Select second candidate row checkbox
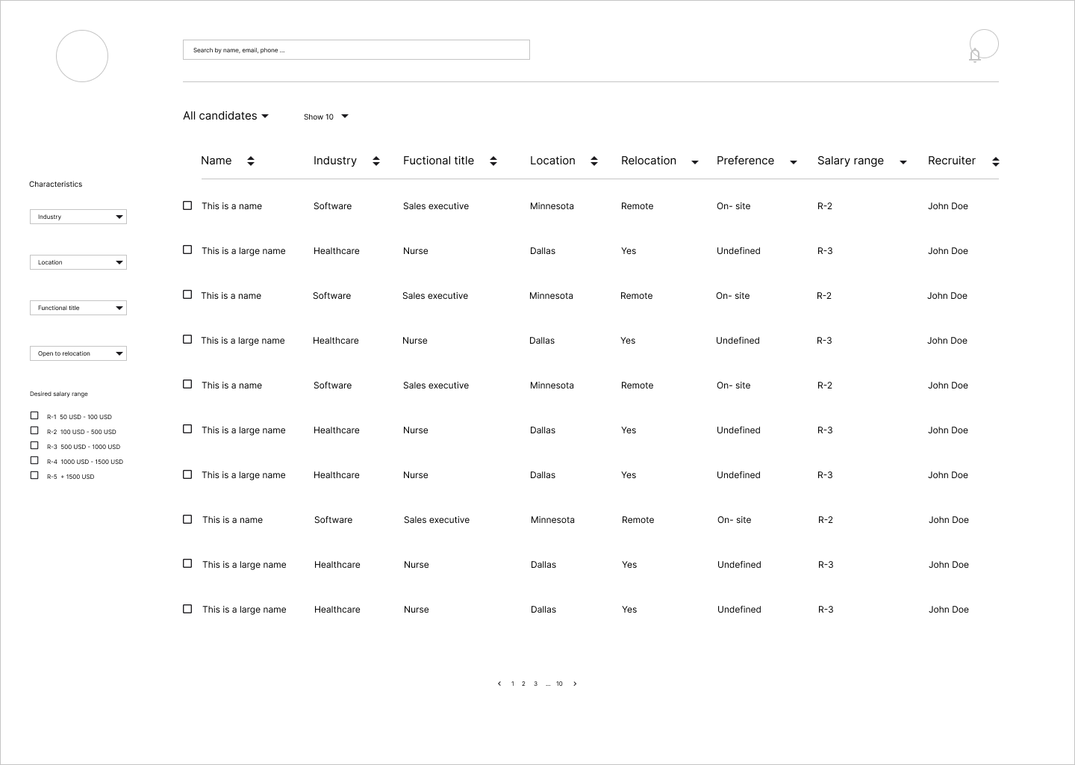The image size is (1075, 765). (x=187, y=250)
